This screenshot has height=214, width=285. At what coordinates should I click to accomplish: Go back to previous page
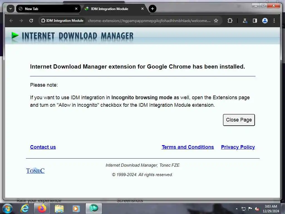click(11, 21)
